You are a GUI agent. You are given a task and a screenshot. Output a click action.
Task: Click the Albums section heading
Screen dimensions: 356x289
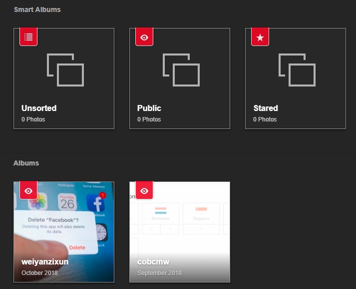pos(26,163)
